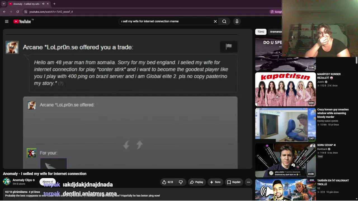The width and height of the screenshot is (358, 201).
Task: Select the Tümü filter chip
Action: pos(261,32)
